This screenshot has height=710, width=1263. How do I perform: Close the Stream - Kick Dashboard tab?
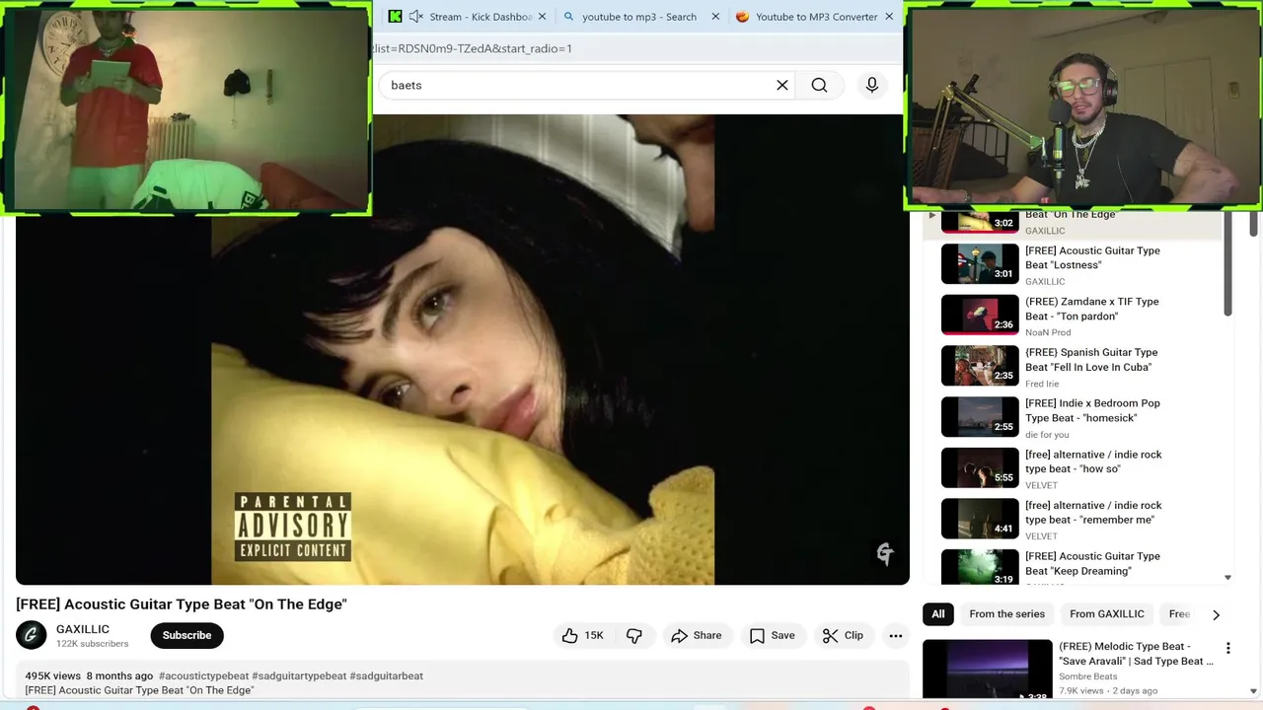tap(542, 17)
